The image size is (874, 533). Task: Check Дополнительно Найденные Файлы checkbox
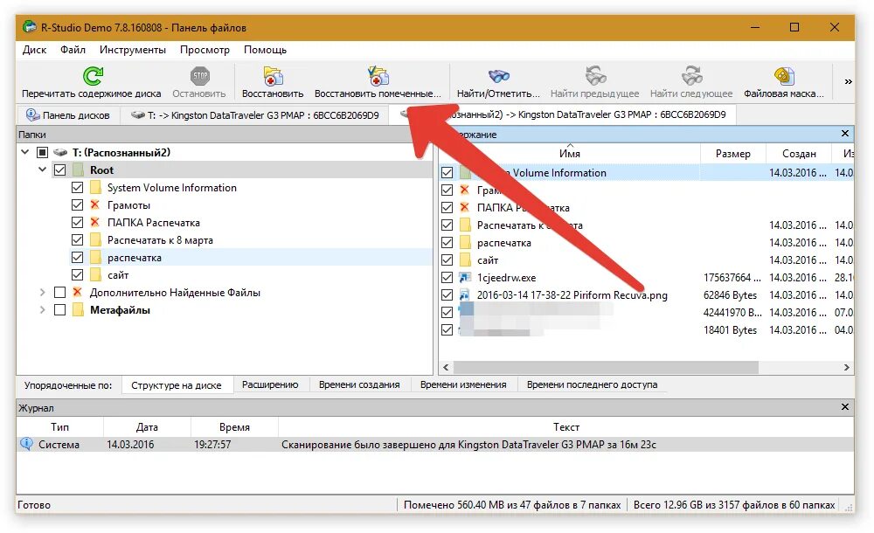60,292
